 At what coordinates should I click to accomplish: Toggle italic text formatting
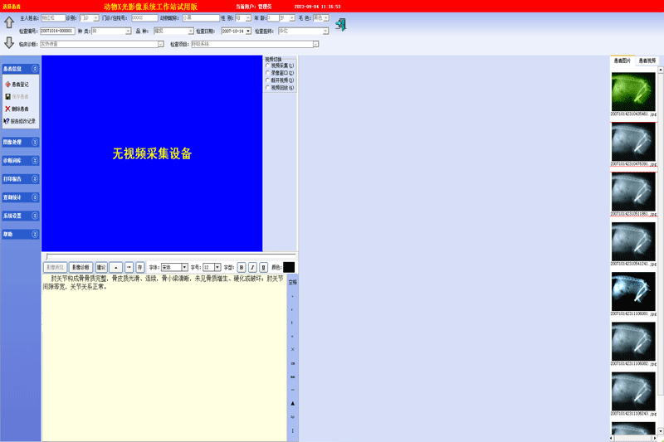click(252, 267)
